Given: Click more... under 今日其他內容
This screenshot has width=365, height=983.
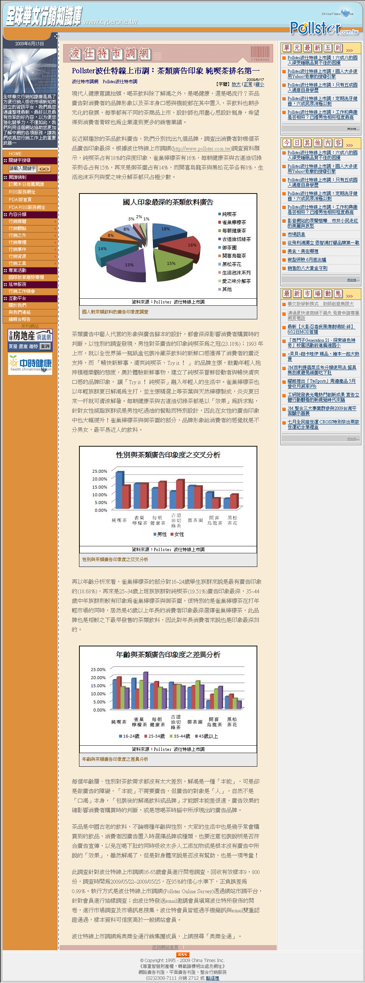Looking at the screenshot, I should [x=353, y=280].
